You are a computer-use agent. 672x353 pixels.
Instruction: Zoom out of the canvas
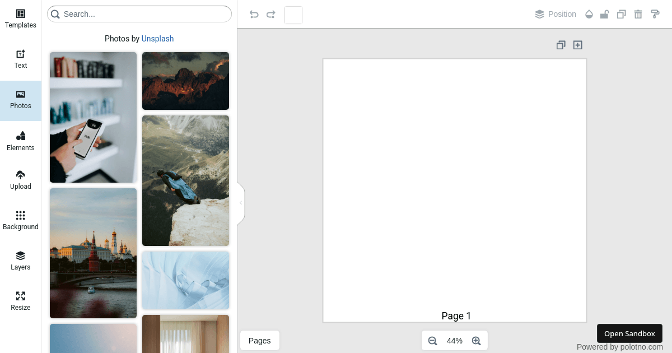click(432, 341)
